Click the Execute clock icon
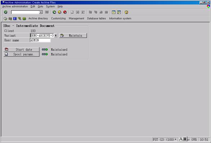211x143 pixels. (5, 19)
